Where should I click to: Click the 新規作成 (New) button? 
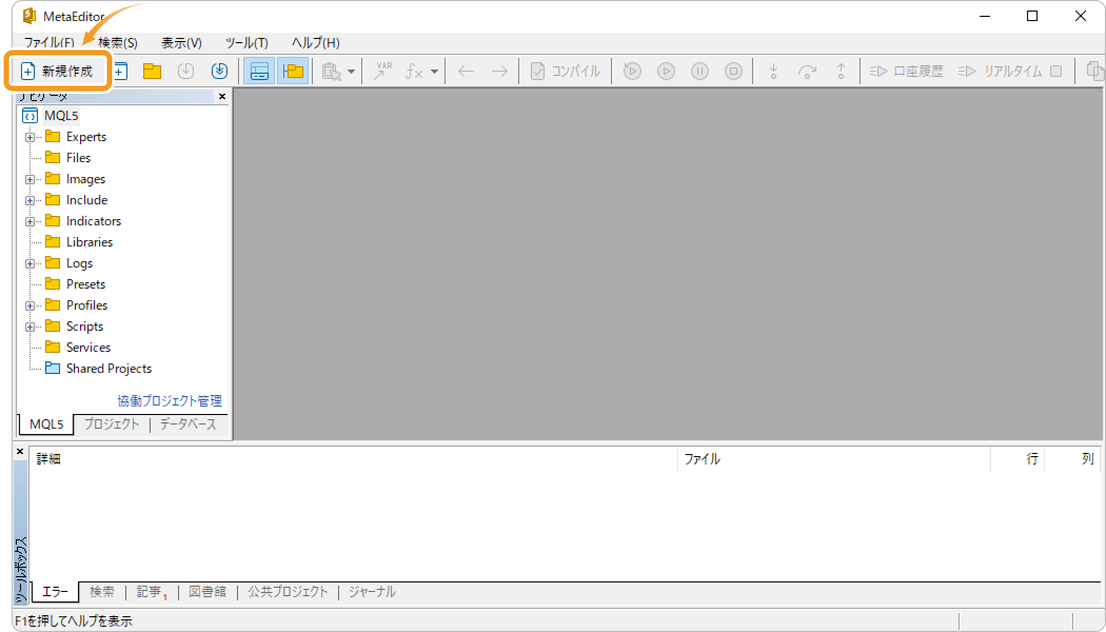click(x=58, y=71)
